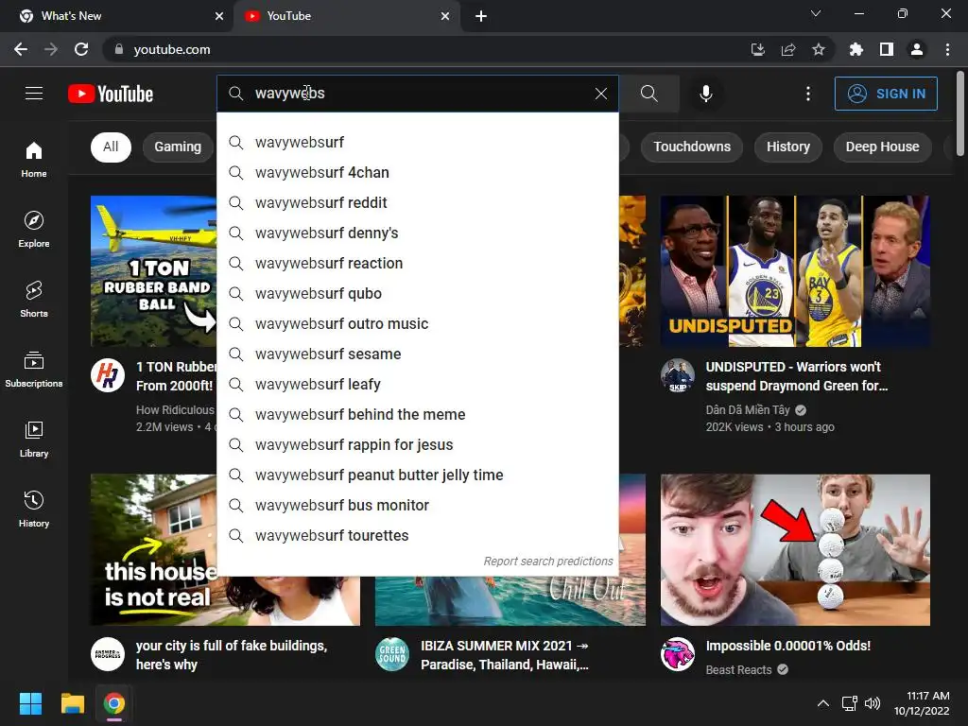Screen dimensions: 968x726
Task: Select the History filter chip
Action: [x=787, y=147]
